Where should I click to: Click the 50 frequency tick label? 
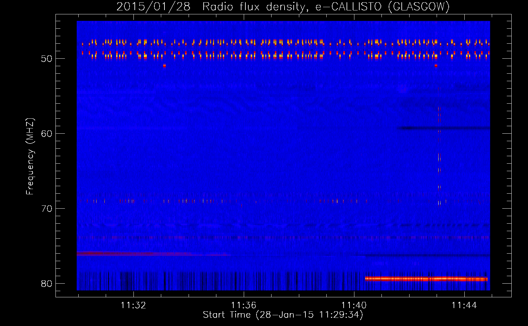click(47, 59)
